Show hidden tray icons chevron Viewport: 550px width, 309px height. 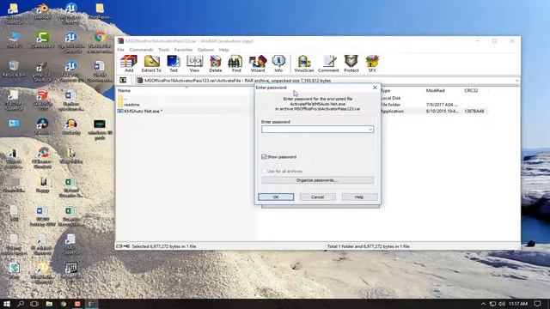[x=483, y=304]
